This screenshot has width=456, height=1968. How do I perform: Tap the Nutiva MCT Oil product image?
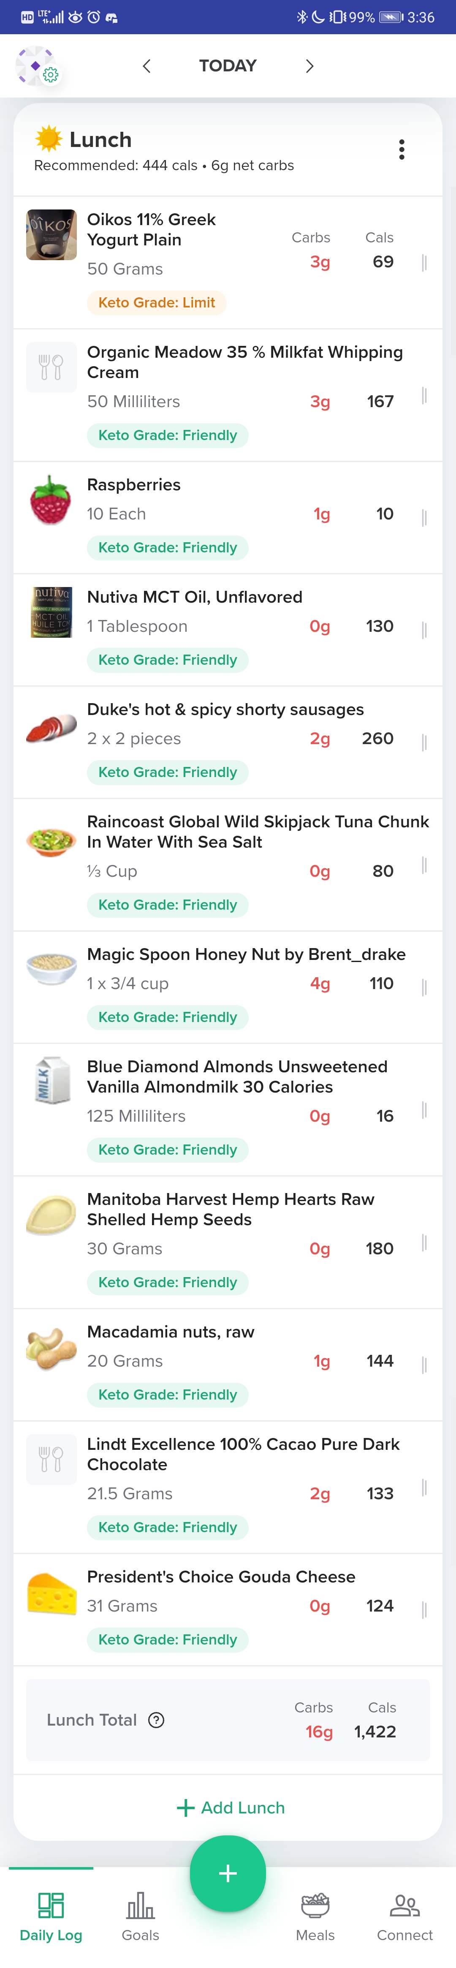click(x=51, y=613)
